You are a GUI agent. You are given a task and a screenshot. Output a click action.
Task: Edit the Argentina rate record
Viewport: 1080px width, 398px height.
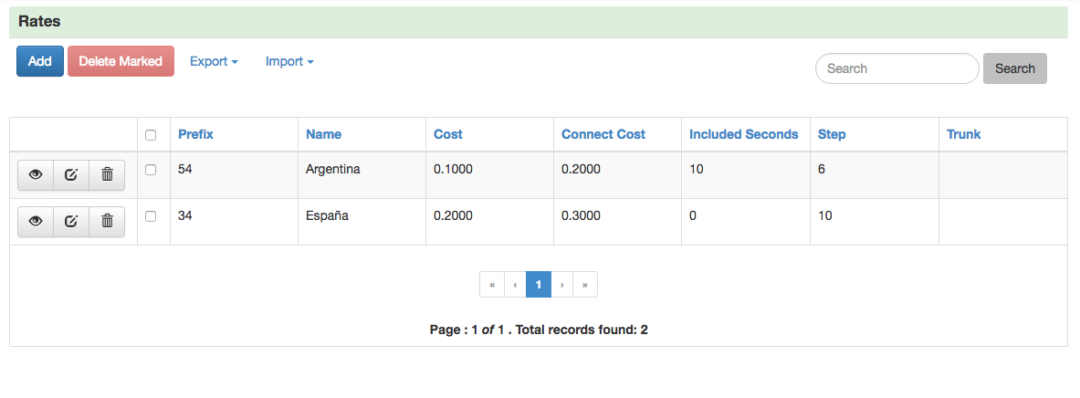click(71, 174)
